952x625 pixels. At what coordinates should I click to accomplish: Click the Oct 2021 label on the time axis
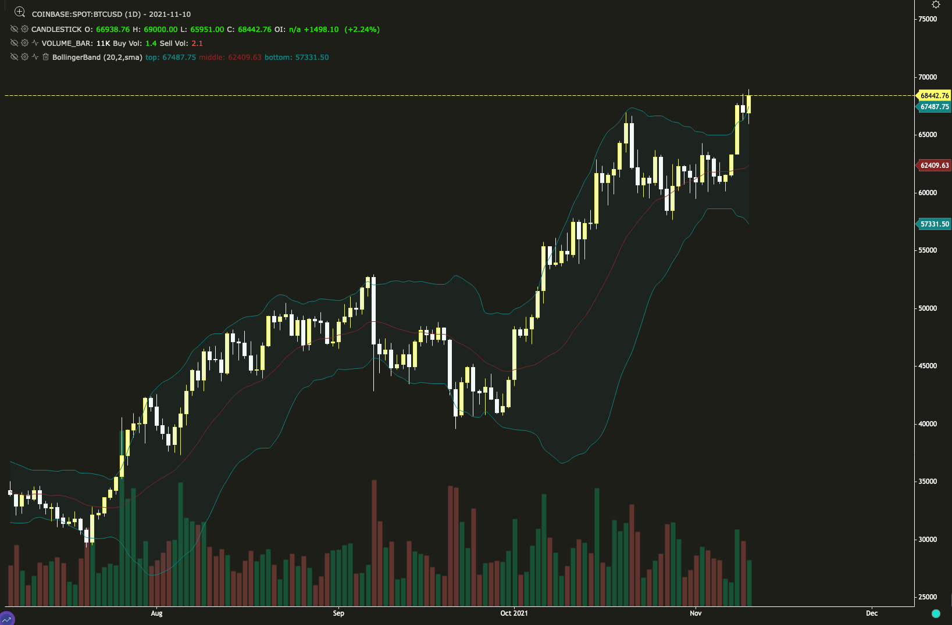[x=514, y=613]
